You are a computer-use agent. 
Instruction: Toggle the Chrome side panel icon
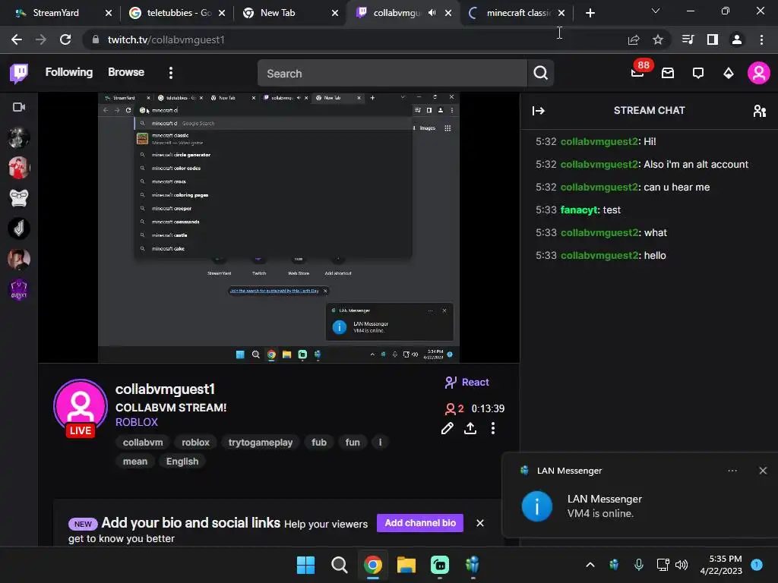pos(713,39)
